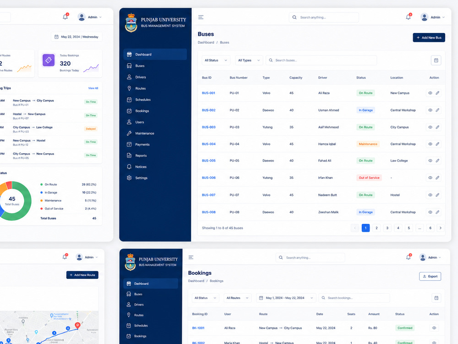
Task: View BUS-006 details via eye icon
Action: click(430, 178)
